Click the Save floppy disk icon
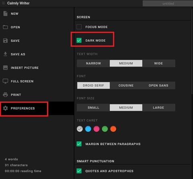 (x=5, y=41)
